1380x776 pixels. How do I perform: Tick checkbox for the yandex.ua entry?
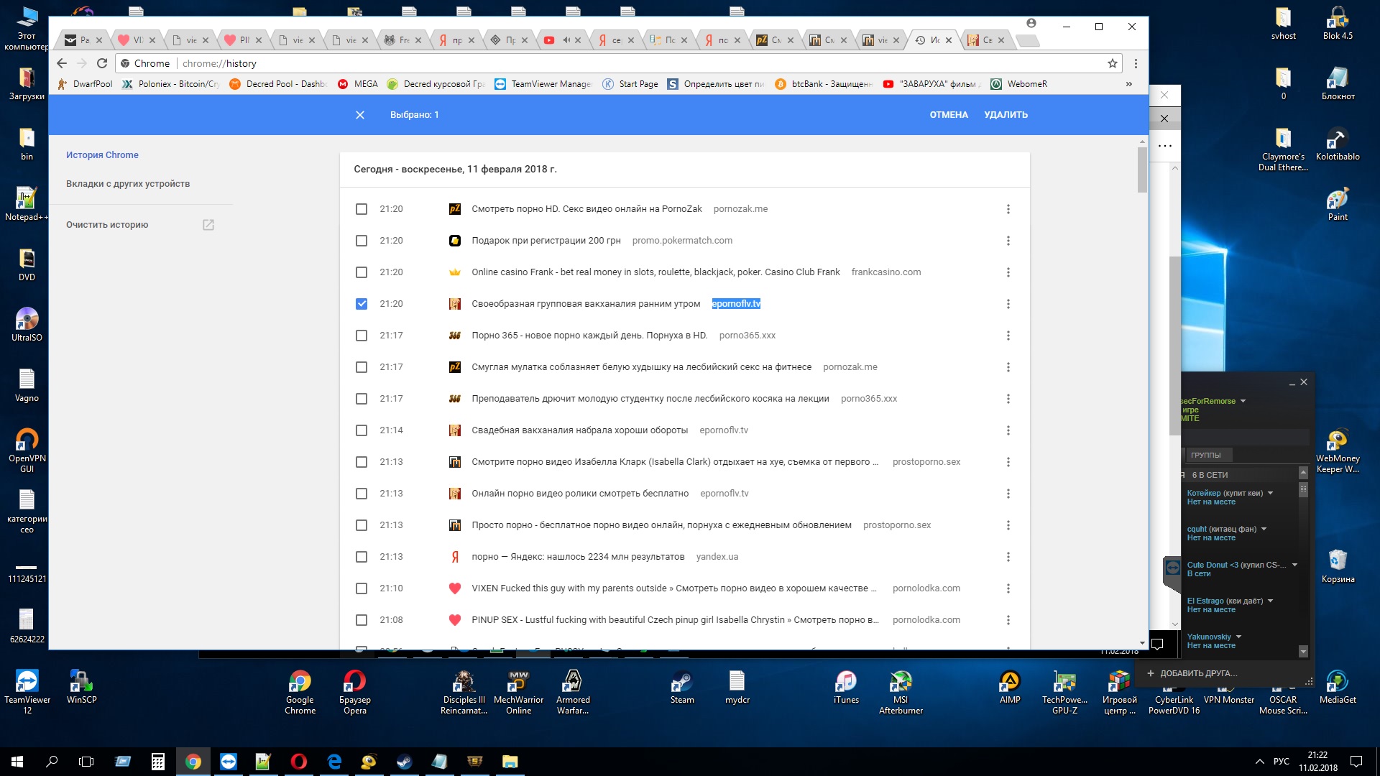[x=362, y=557]
